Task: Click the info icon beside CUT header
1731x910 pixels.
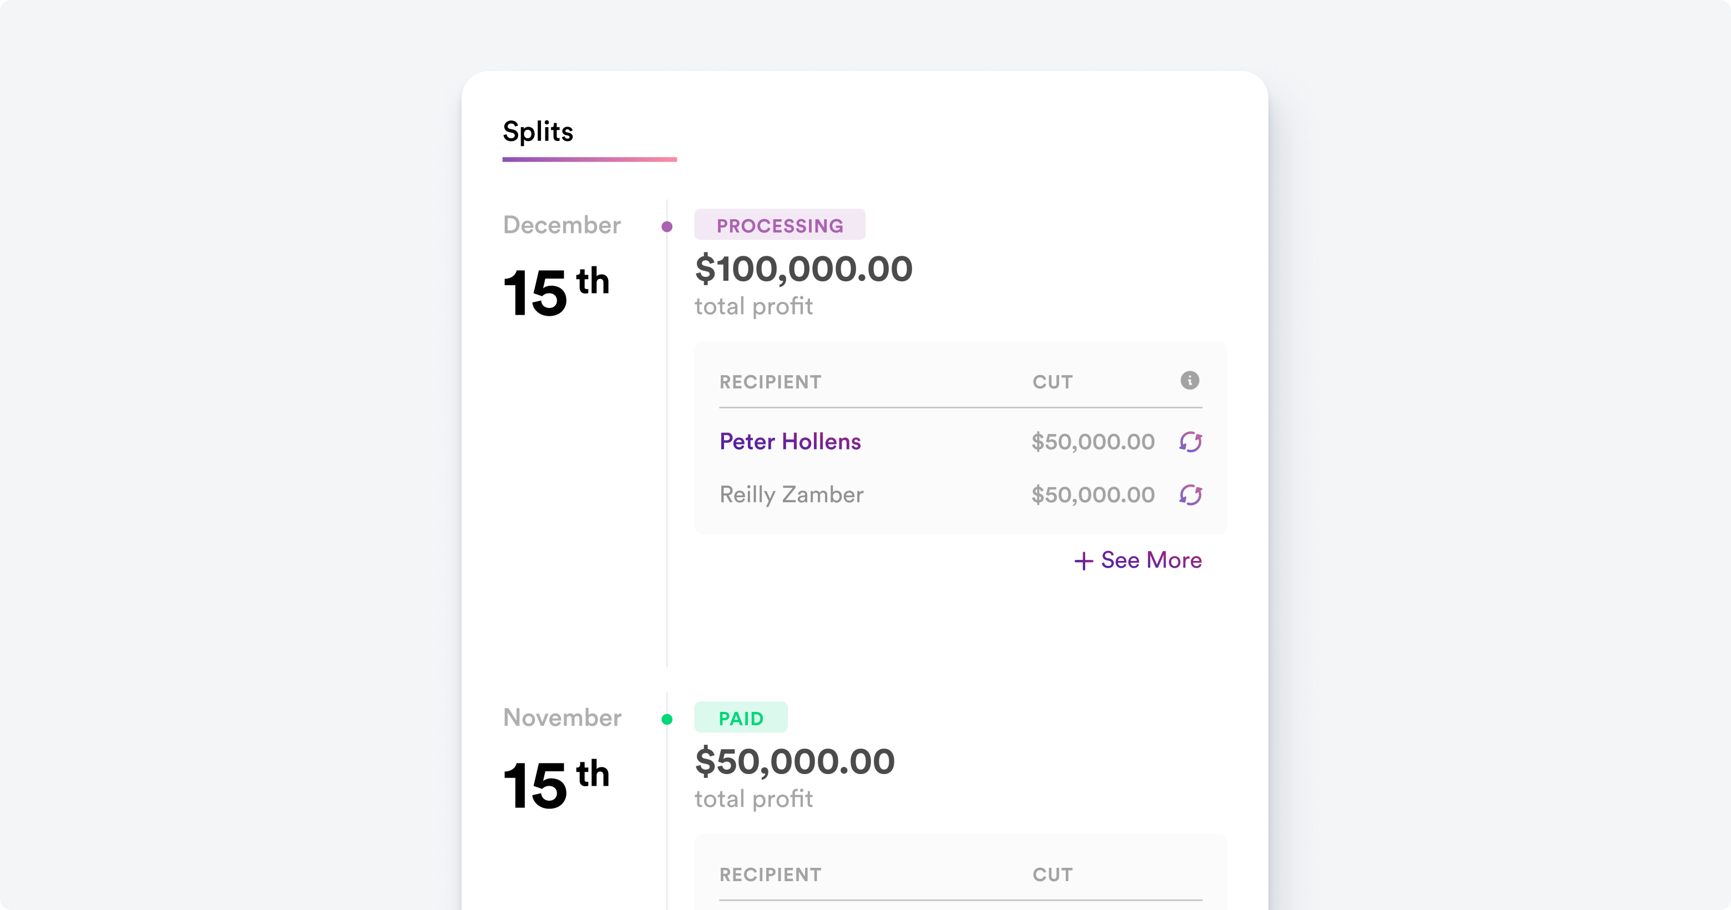Action: coord(1190,381)
